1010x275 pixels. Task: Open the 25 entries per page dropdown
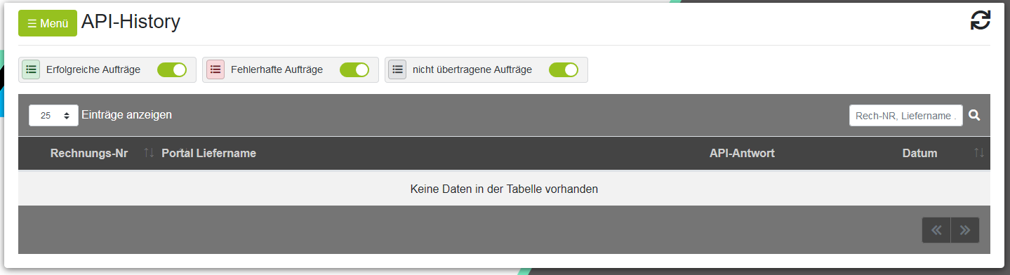53,115
